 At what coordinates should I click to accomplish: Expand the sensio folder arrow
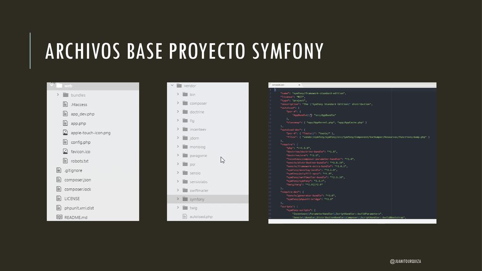pos(178,173)
